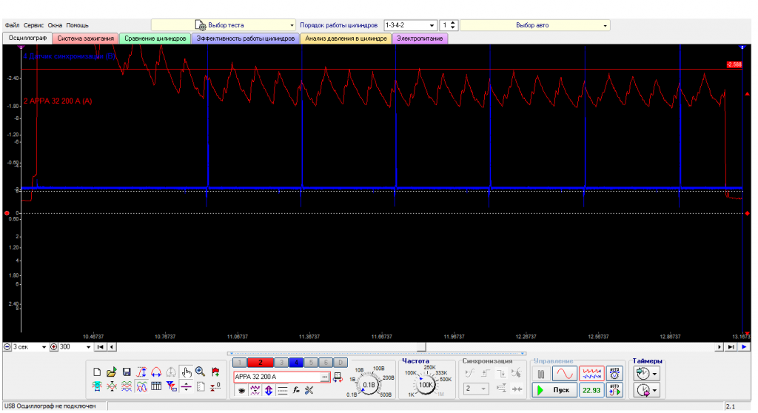Click the stacked channels layout icon
This screenshot has width=758, height=413.
tap(127, 386)
